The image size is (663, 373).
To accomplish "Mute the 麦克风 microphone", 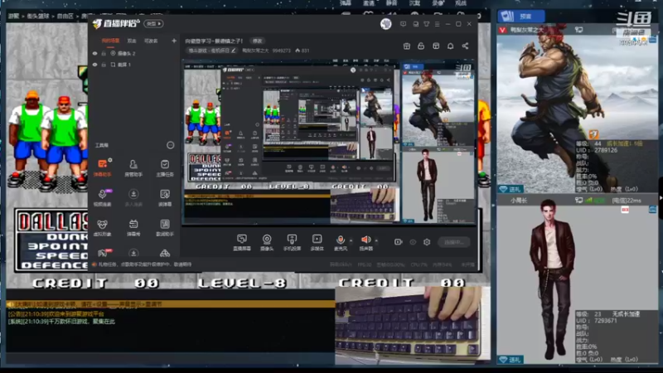I will click(341, 242).
